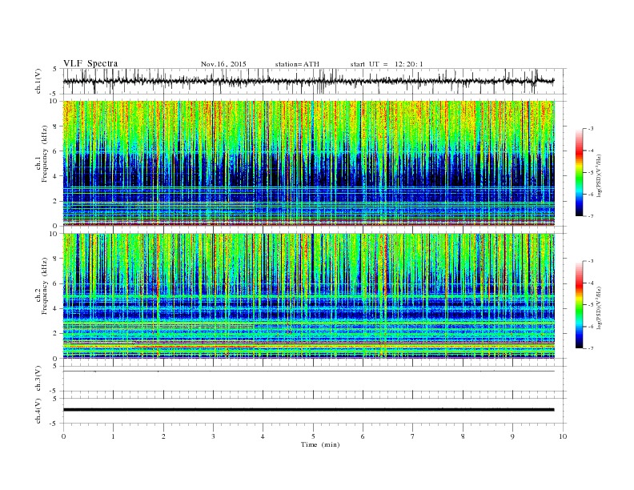
Task: Click the "1" time-axis tick label
Action: coord(113,436)
